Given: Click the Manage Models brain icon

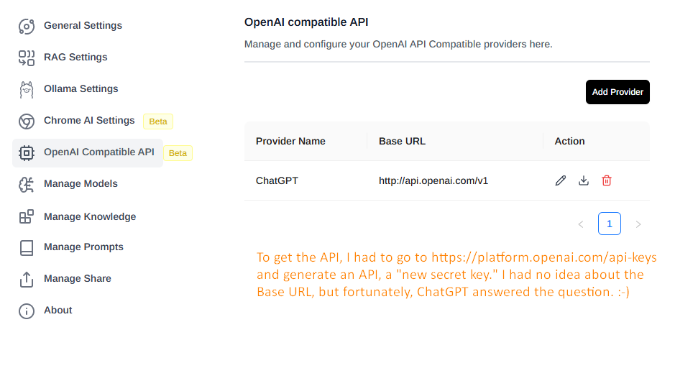Looking at the screenshot, I should [x=27, y=184].
